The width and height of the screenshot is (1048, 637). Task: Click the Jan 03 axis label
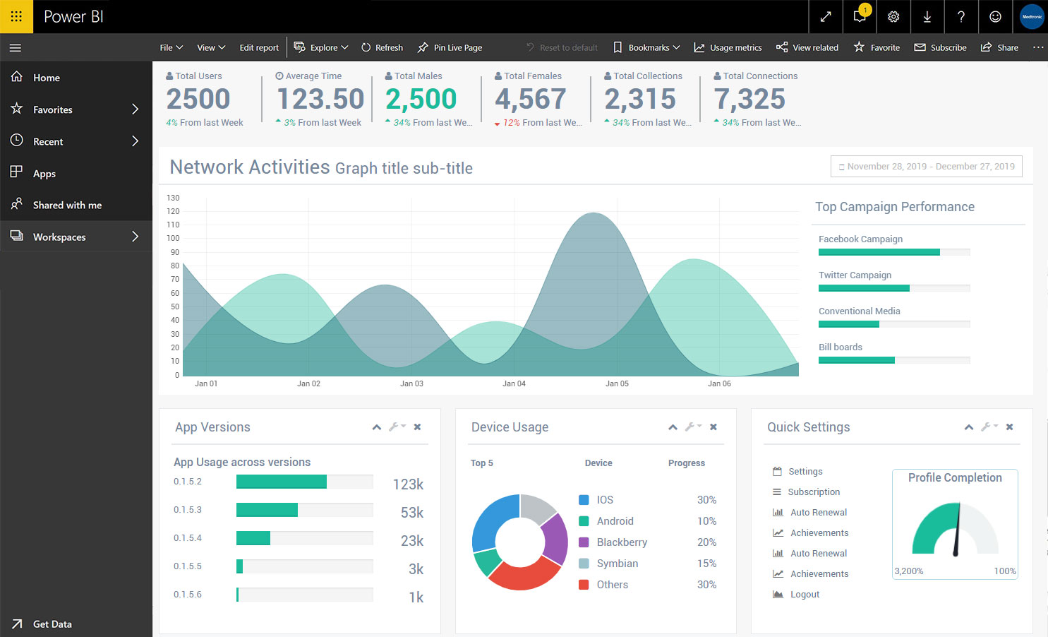click(x=411, y=383)
